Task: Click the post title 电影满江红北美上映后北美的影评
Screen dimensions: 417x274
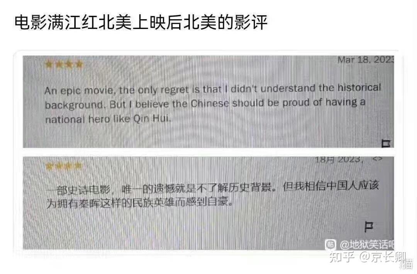Action: click(x=141, y=22)
